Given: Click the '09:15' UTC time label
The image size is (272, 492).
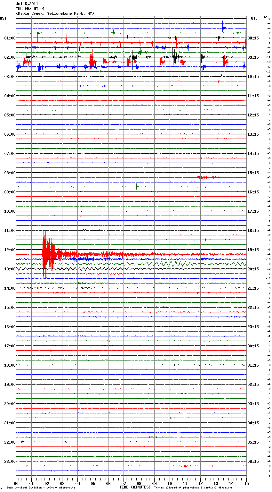Looking at the screenshot, I should click(x=253, y=57).
